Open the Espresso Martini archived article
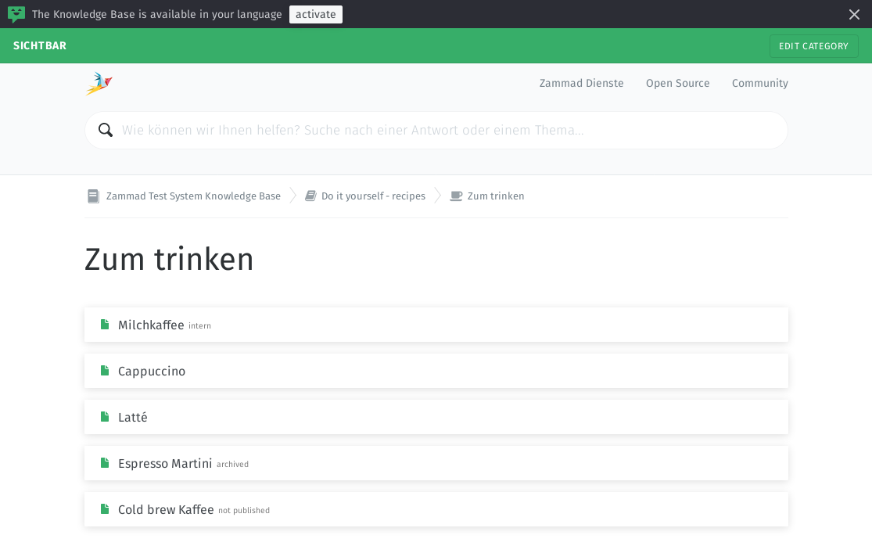The image size is (872, 546). 165,464
